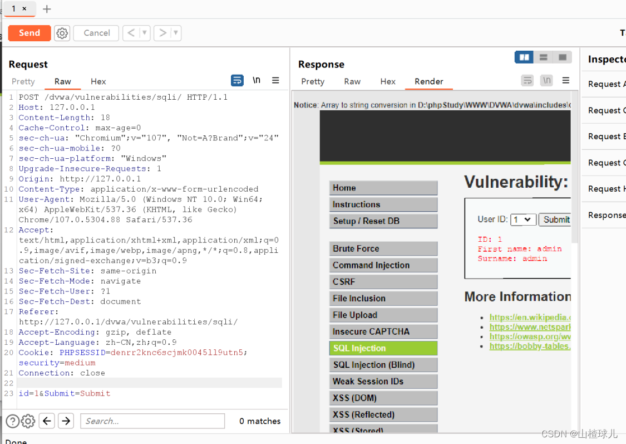The height and width of the screenshot is (444, 626).
Task: Click the Content-Length: 18 header
Action: [x=65, y=118]
